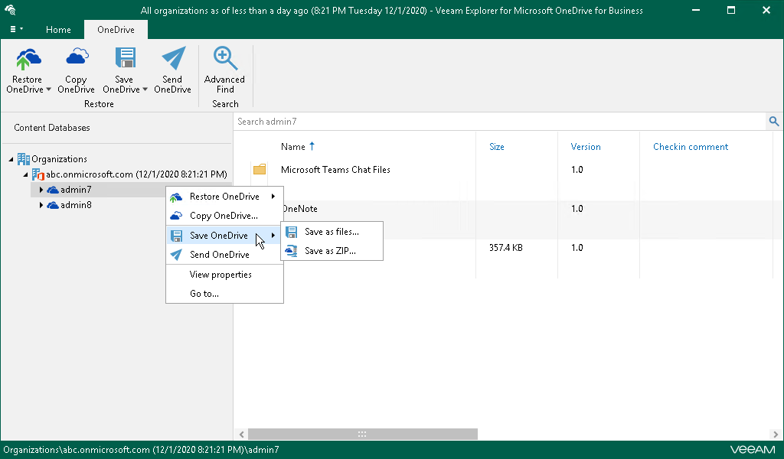784x459 pixels.
Task: Click the Restore OneDrive ribbon icon
Action: (x=28, y=59)
